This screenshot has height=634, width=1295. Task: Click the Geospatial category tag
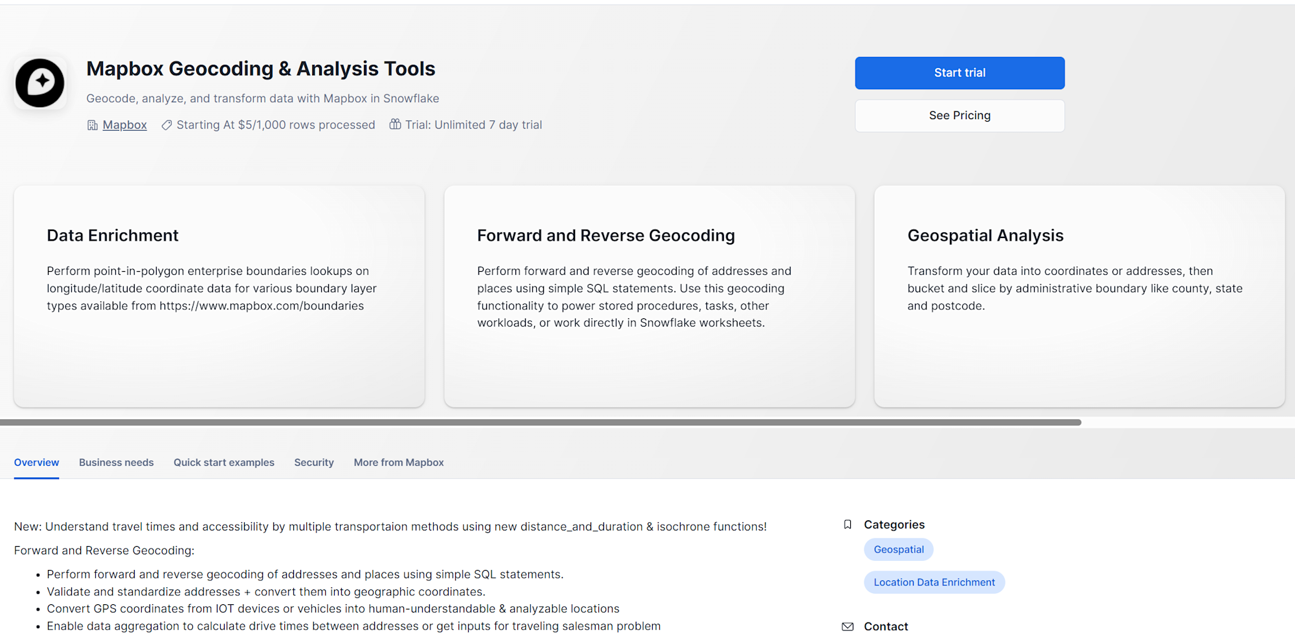tap(899, 550)
